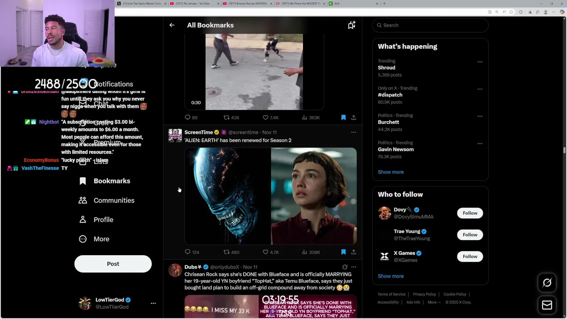The height and width of the screenshot is (319, 567).
Task: Open the Gavin Newsom trending topic
Action: pos(396,149)
